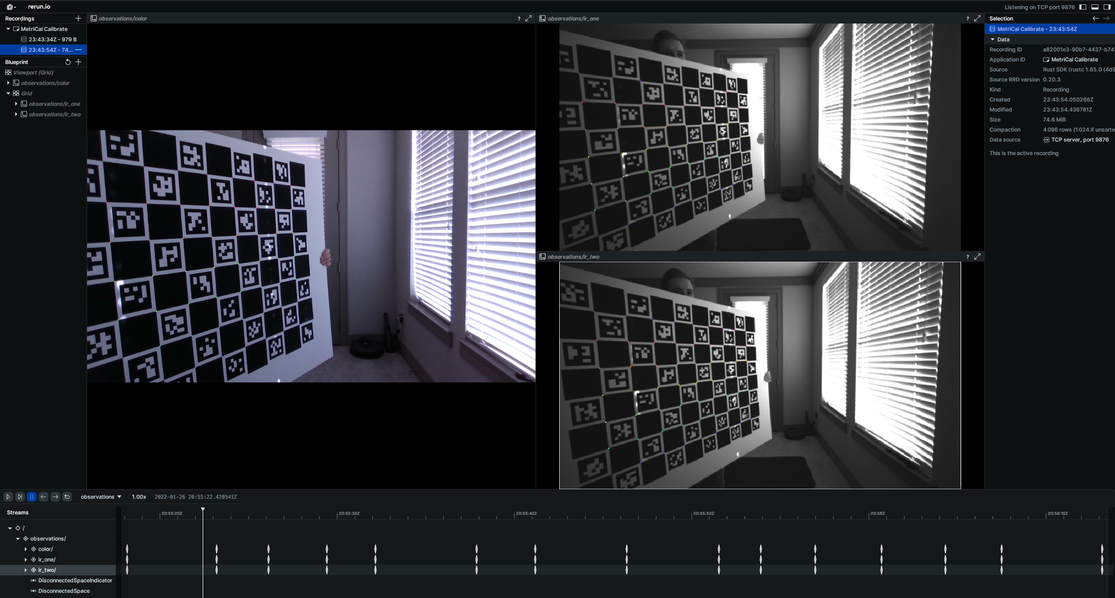Add a new recording with plus icon
The image size is (1115, 598).
(x=78, y=18)
